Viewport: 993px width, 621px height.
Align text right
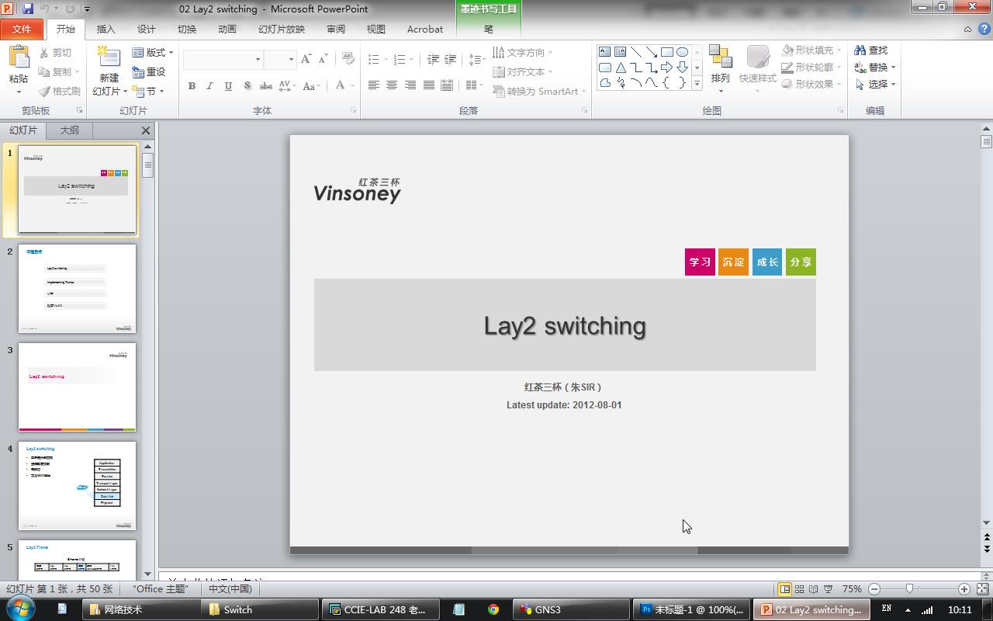(x=410, y=85)
